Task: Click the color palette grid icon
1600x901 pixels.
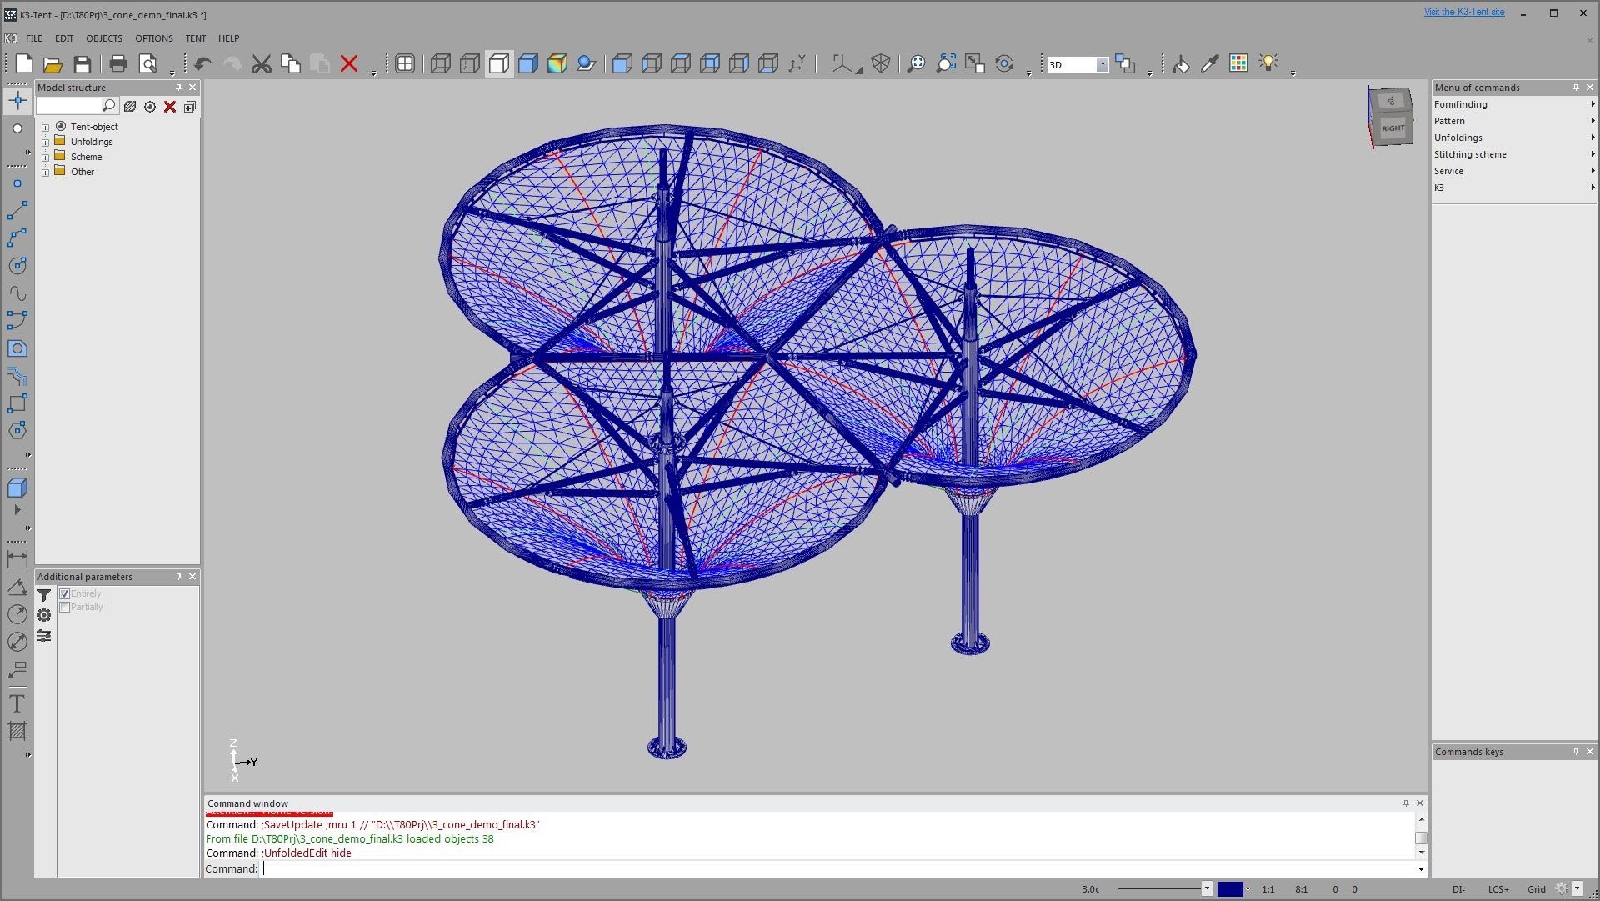Action: coord(1238,64)
